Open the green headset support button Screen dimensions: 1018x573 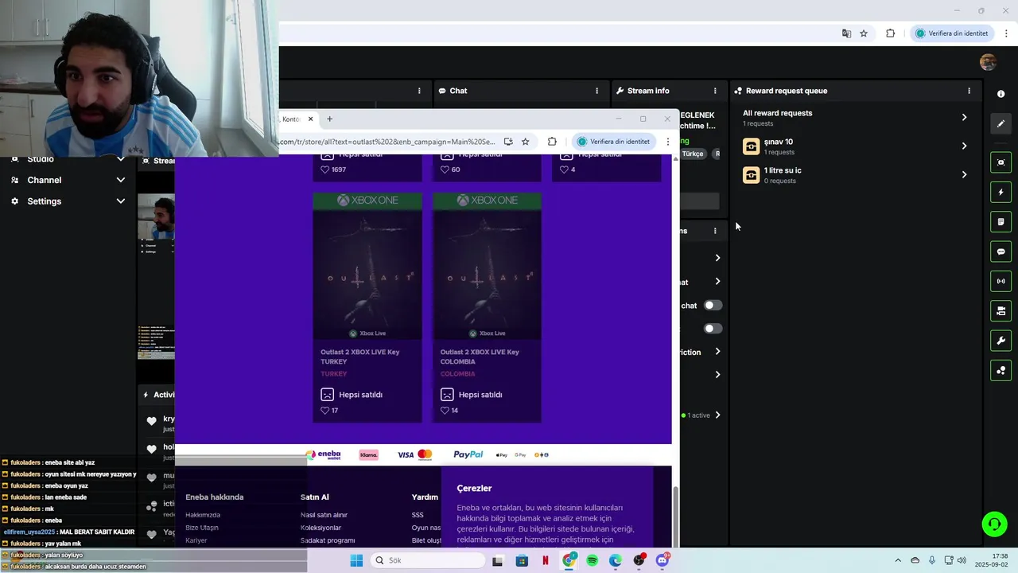click(994, 524)
